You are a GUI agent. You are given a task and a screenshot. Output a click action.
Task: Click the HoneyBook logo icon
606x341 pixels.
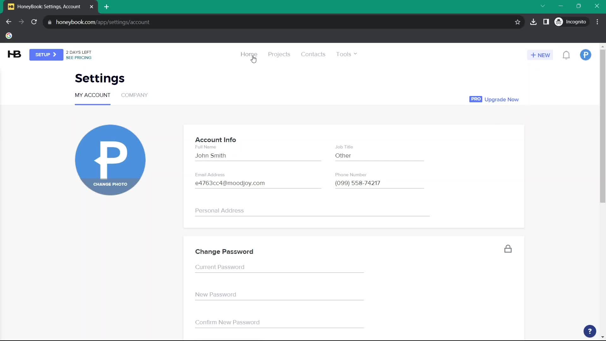14,55
